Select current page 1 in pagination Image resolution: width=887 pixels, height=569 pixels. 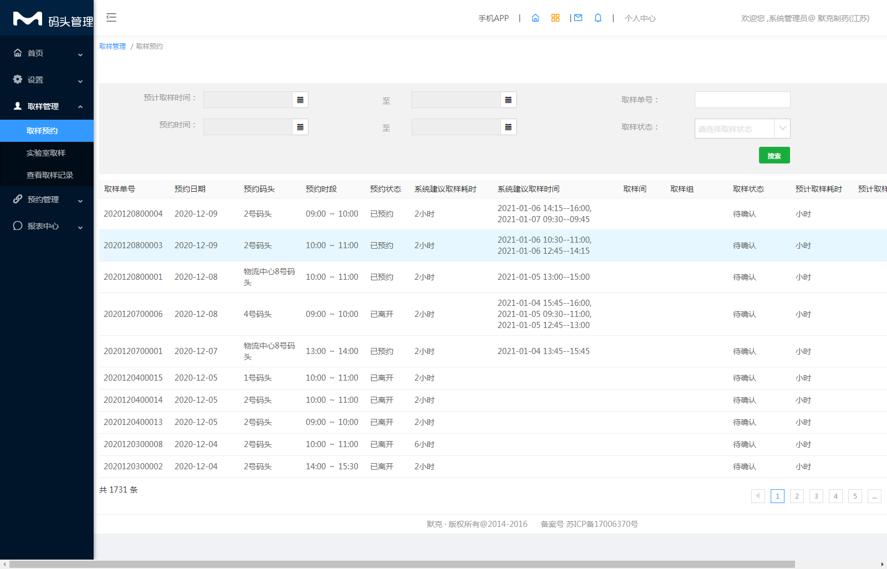pyautogui.click(x=777, y=496)
